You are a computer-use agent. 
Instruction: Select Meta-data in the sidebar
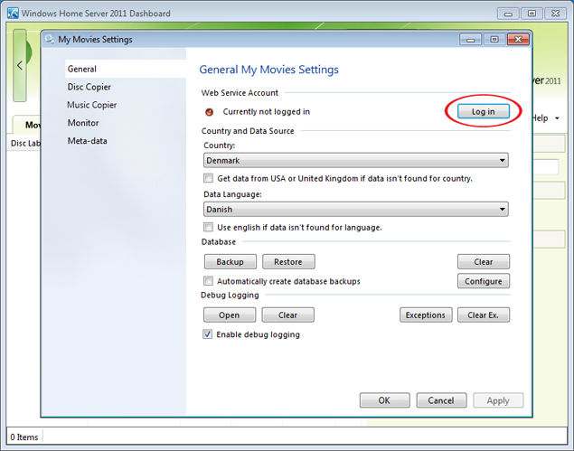[87, 141]
